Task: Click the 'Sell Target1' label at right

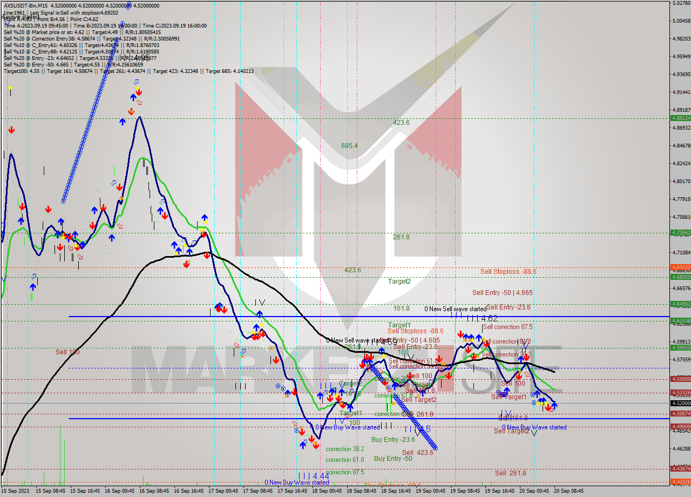Action: click(509, 397)
